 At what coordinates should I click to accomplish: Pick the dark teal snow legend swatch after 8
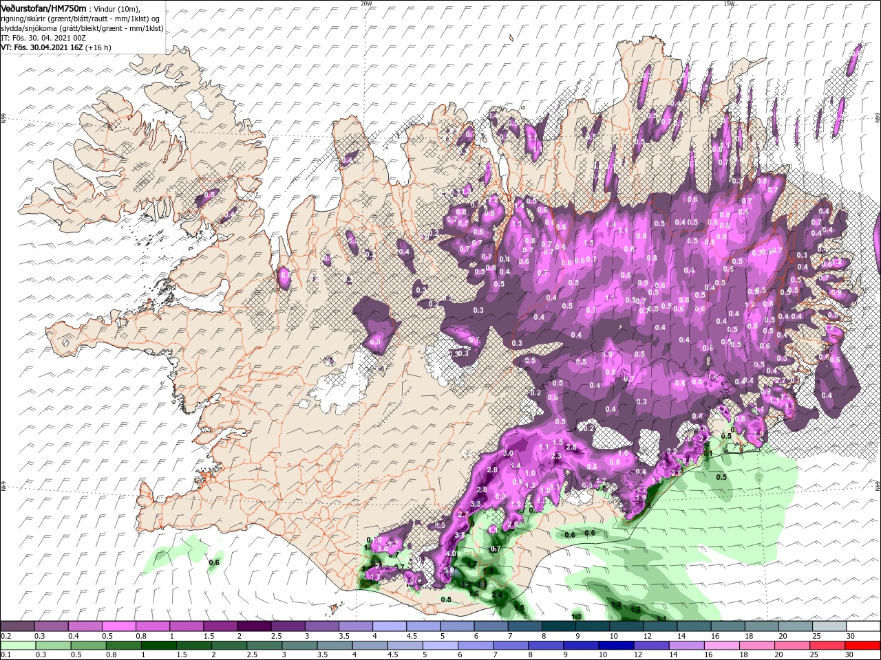pyautogui.click(x=558, y=627)
